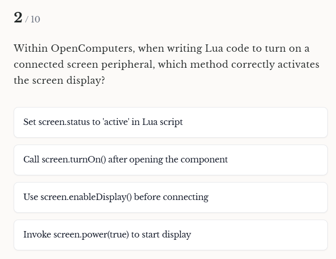The height and width of the screenshot is (259, 336).
Task: Click "before connecting" in third answer
Action: [x=171, y=197]
